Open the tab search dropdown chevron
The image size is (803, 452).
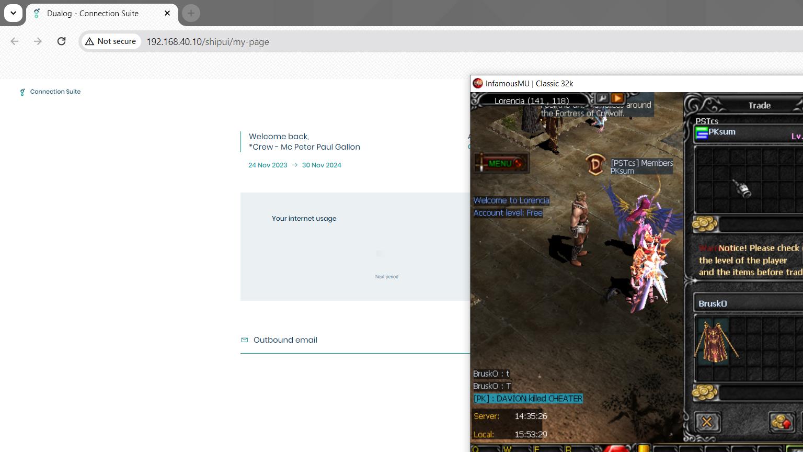coord(13,13)
